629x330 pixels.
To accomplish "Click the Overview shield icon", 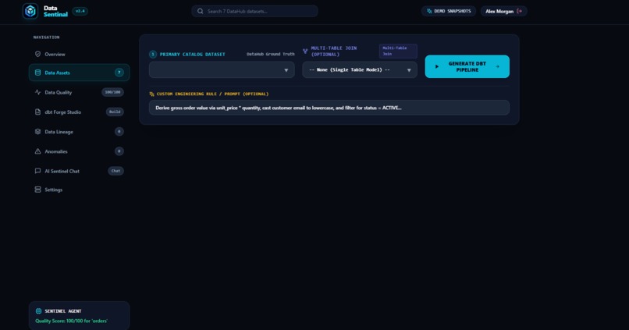I will click(37, 54).
